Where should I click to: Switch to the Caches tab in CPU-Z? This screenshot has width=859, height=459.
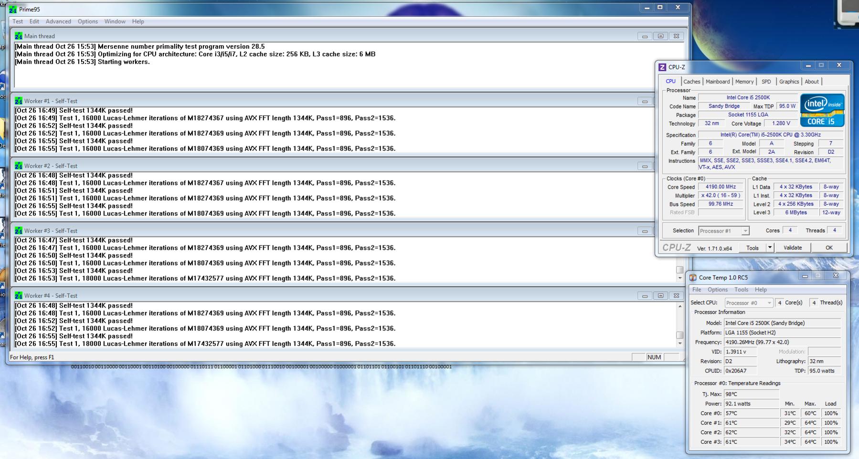(692, 82)
